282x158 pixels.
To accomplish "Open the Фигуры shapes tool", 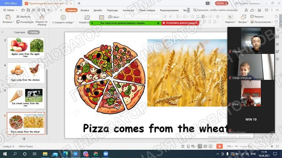I will [243, 17].
